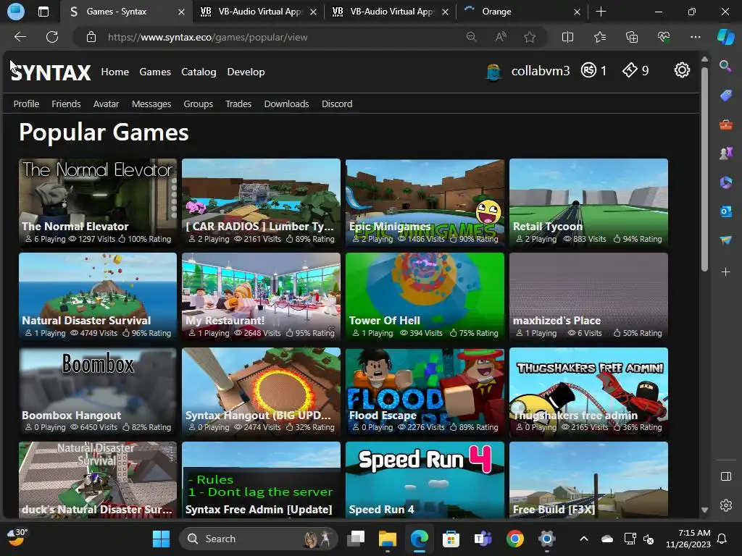View Robux balance icon
Viewport: 742px width, 556px height.
point(588,70)
